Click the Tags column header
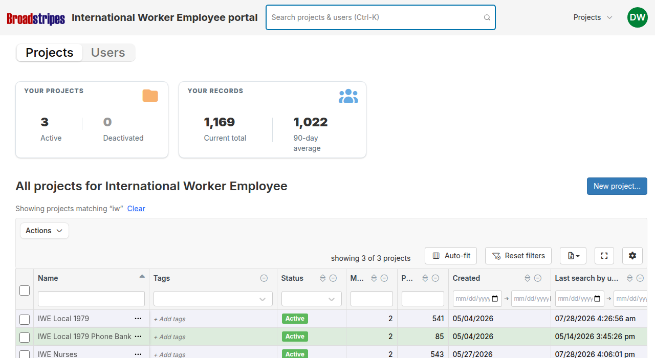 (162, 278)
